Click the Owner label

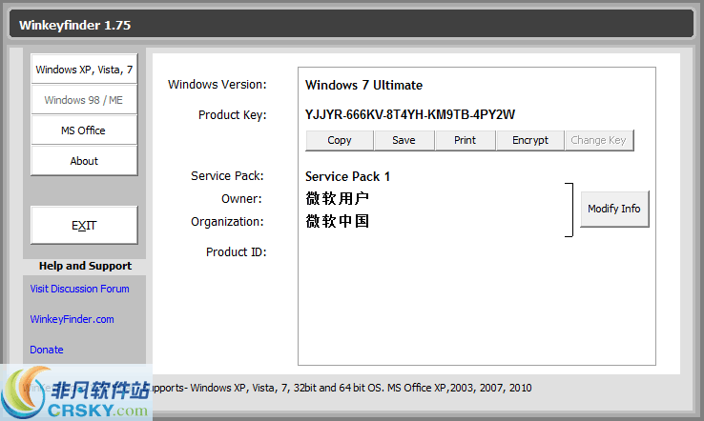[x=241, y=199]
